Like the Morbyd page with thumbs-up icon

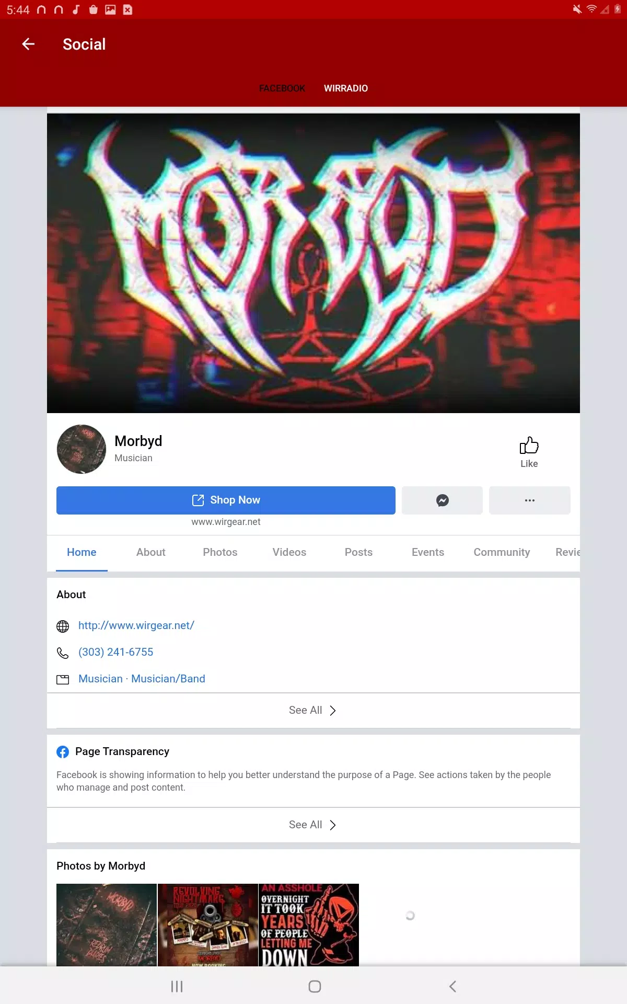click(529, 452)
